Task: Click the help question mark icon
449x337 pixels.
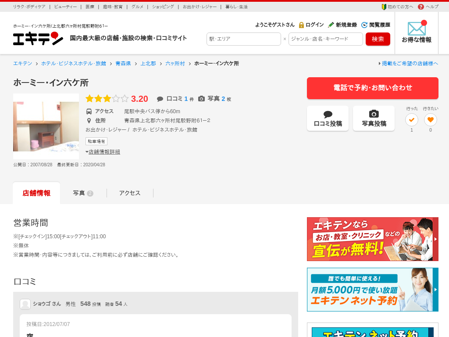Action: tap(420, 7)
